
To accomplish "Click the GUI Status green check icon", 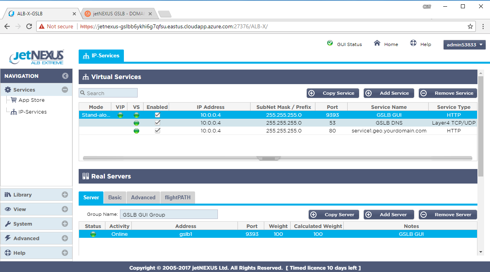I will (x=330, y=43).
